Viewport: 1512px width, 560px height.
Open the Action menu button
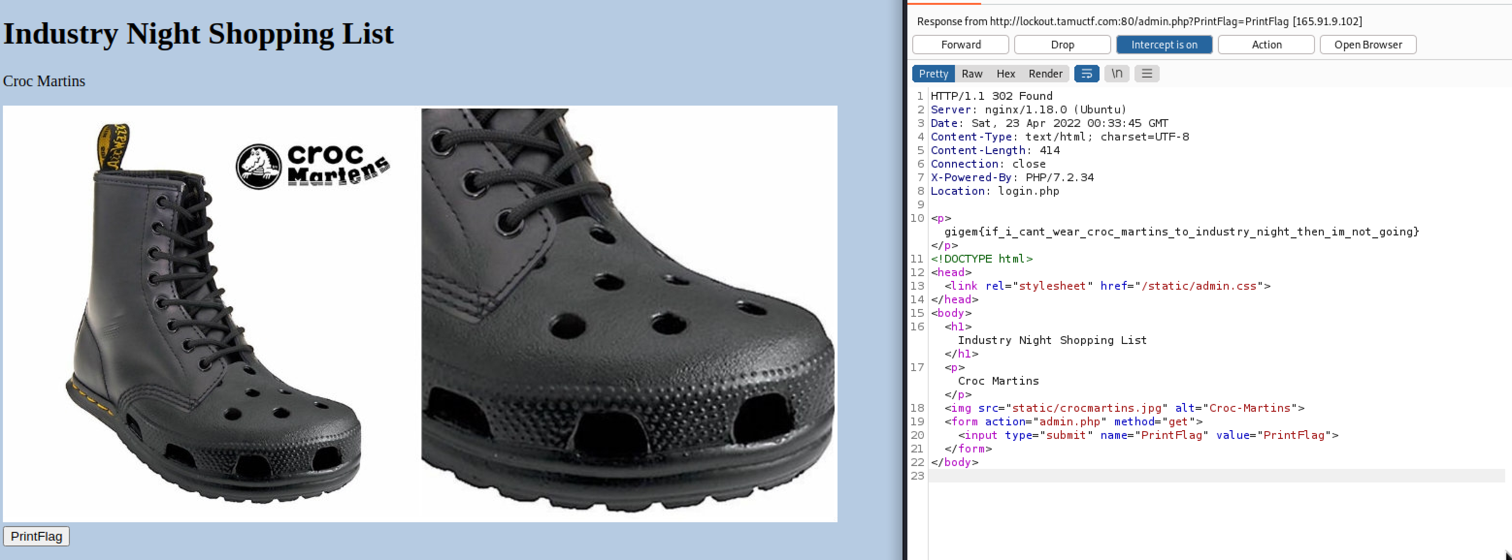point(1266,45)
